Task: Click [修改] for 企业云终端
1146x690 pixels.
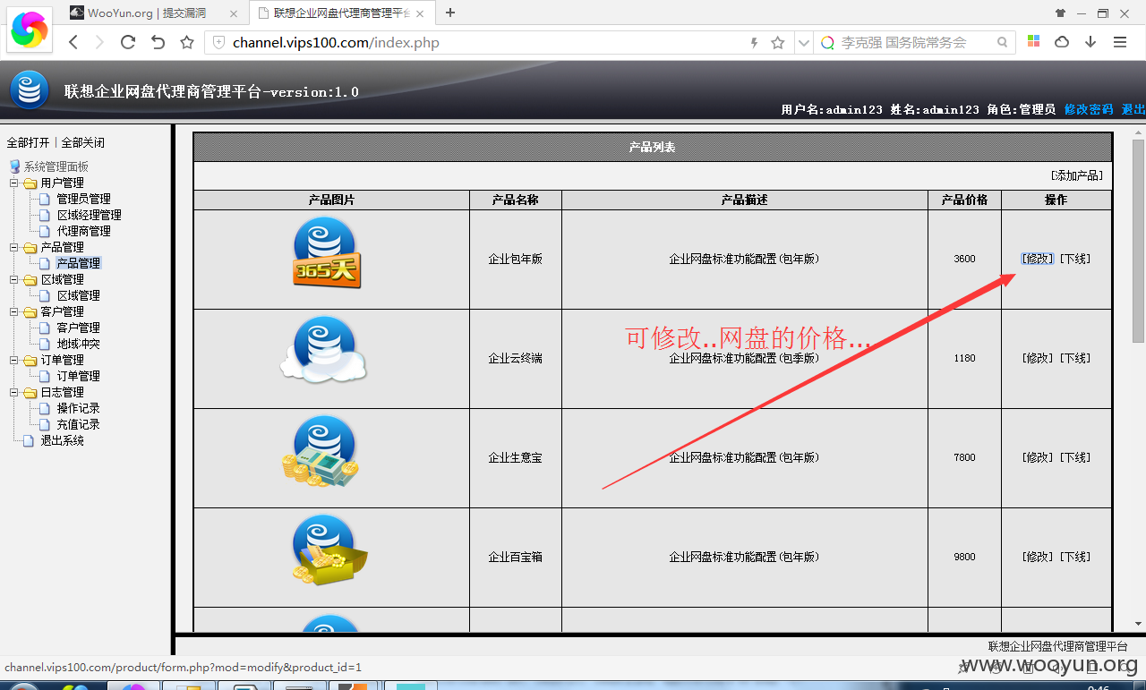Action: pyautogui.click(x=1039, y=358)
